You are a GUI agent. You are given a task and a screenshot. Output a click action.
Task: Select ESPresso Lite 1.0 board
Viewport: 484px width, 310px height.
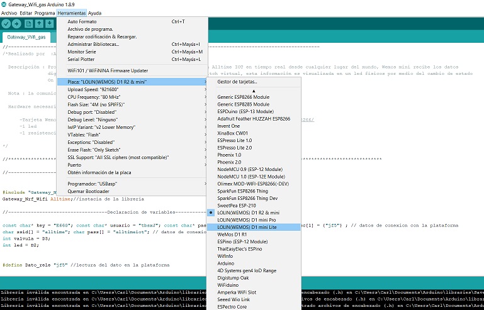click(x=254, y=140)
